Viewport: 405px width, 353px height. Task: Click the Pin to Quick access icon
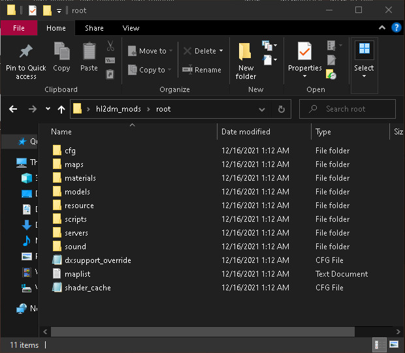pos(26,52)
